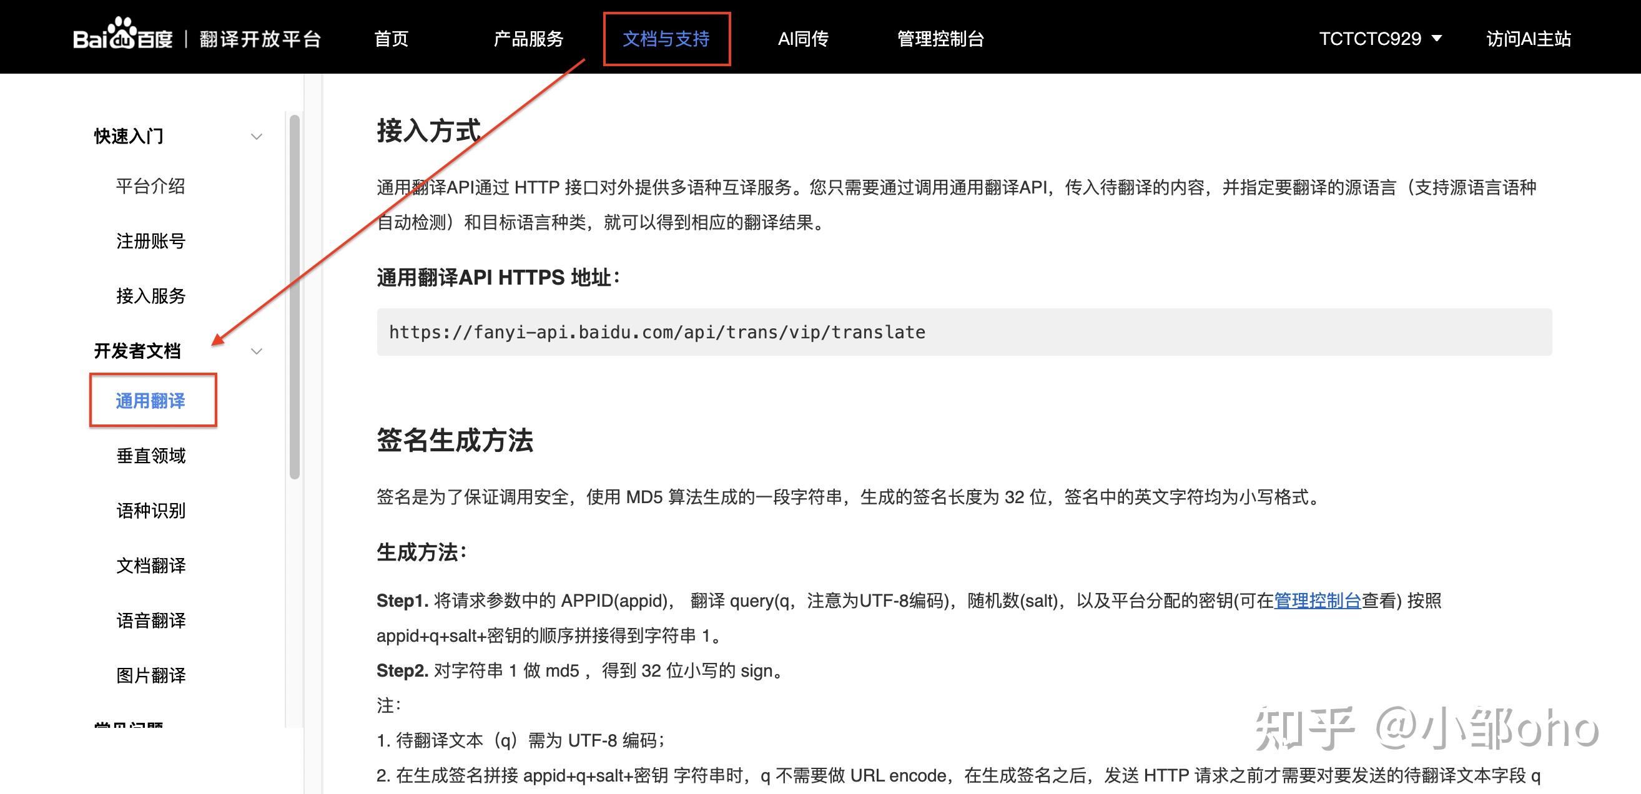Select 接入服务 in the sidebar
The image size is (1641, 794).
(150, 296)
